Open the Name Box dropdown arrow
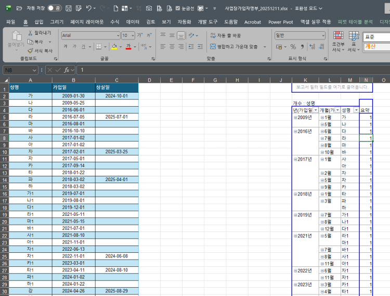Image resolution: width=390 pixels, height=296 pixels. click(x=34, y=70)
